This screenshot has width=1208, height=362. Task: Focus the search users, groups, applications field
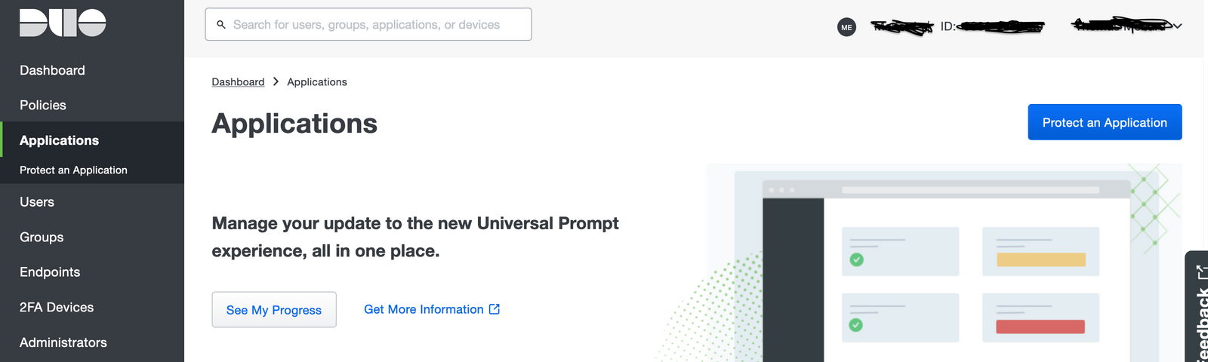[x=368, y=24]
